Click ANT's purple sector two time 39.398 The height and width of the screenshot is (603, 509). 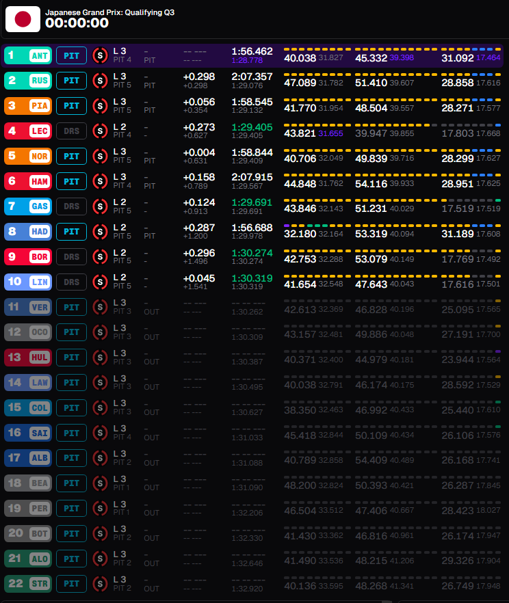(x=402, y=57)
